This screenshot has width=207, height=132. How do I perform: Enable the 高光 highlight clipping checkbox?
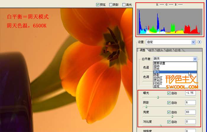click(124, 5)
